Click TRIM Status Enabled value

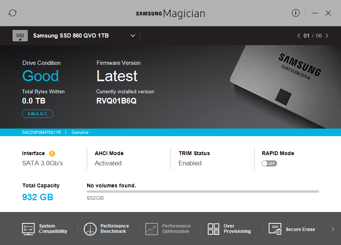tap(190, 163)
